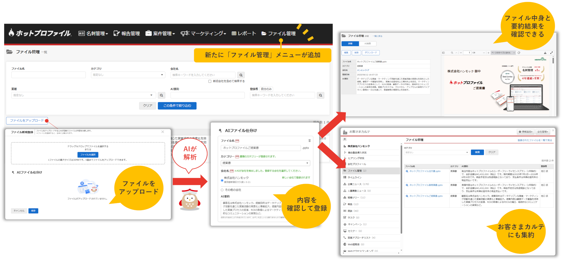Click the trash icon in AIファイル仕分け panel
The height and width of the screenshot is (265, 563).
(x=309, y=141)
